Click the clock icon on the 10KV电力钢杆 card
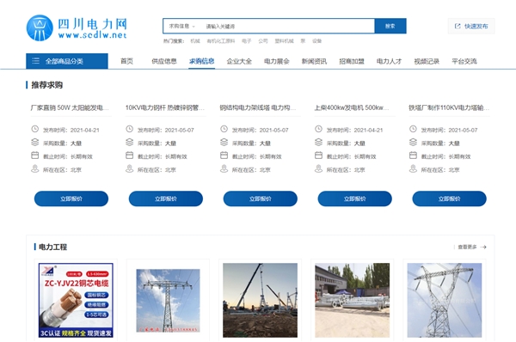The image size is (516, 342). point(129,129)
